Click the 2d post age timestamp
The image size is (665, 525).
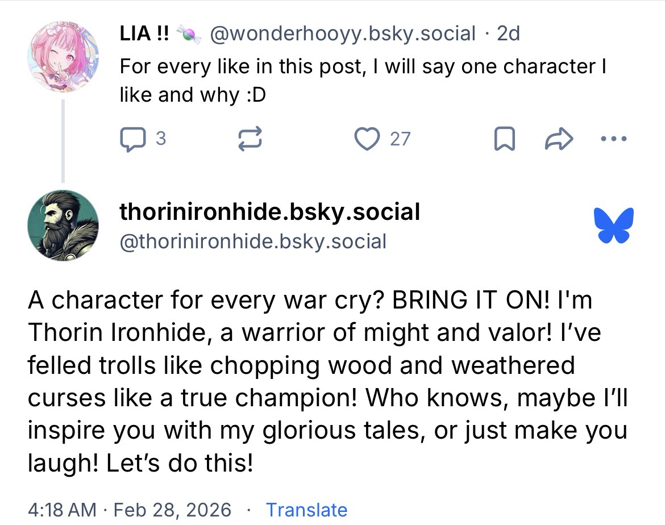[508, 34]
